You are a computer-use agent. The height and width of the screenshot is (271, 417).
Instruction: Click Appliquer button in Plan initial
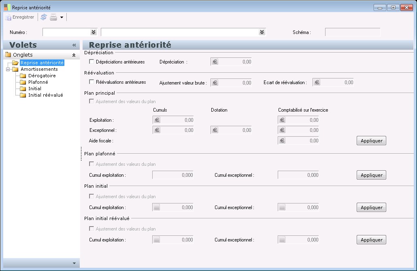[371, 207]
